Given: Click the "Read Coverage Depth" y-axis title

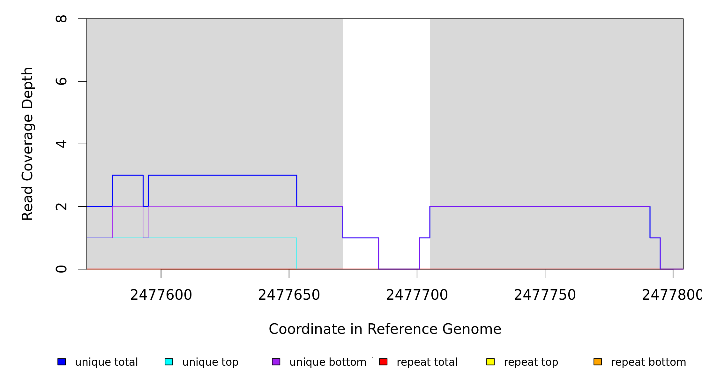Looking at the screenshot, I should pos(27,144).
